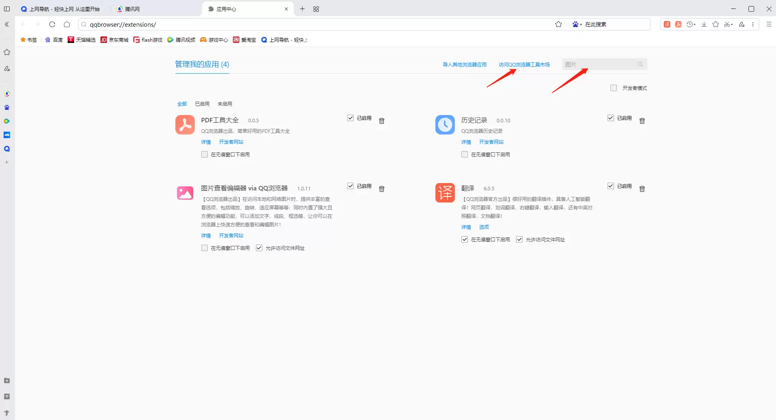Open 开发者网站 for 图片查看编辑器

[231, 236]
